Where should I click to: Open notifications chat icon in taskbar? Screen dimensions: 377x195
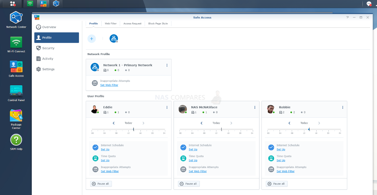coord(369,4)
